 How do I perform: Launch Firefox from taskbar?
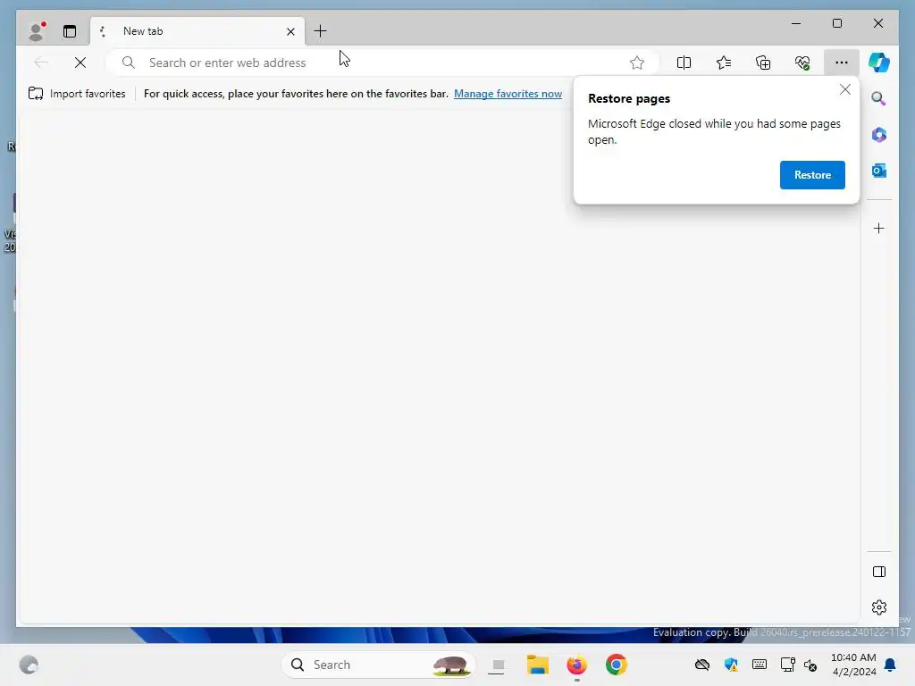tap(576, 665)
